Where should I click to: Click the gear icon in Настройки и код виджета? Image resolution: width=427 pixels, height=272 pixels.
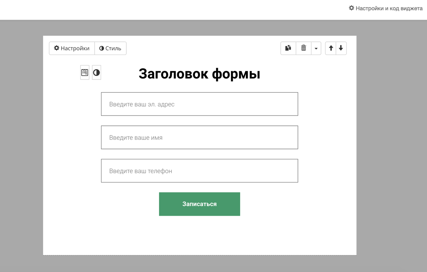[x=352, y=7]
